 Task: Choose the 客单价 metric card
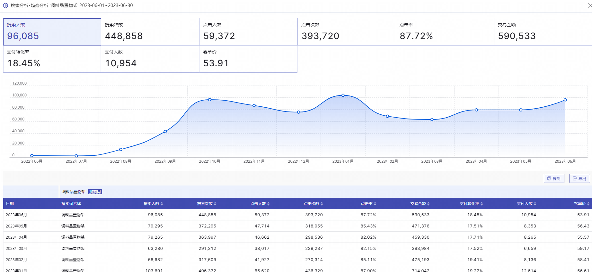coord(248,59)
